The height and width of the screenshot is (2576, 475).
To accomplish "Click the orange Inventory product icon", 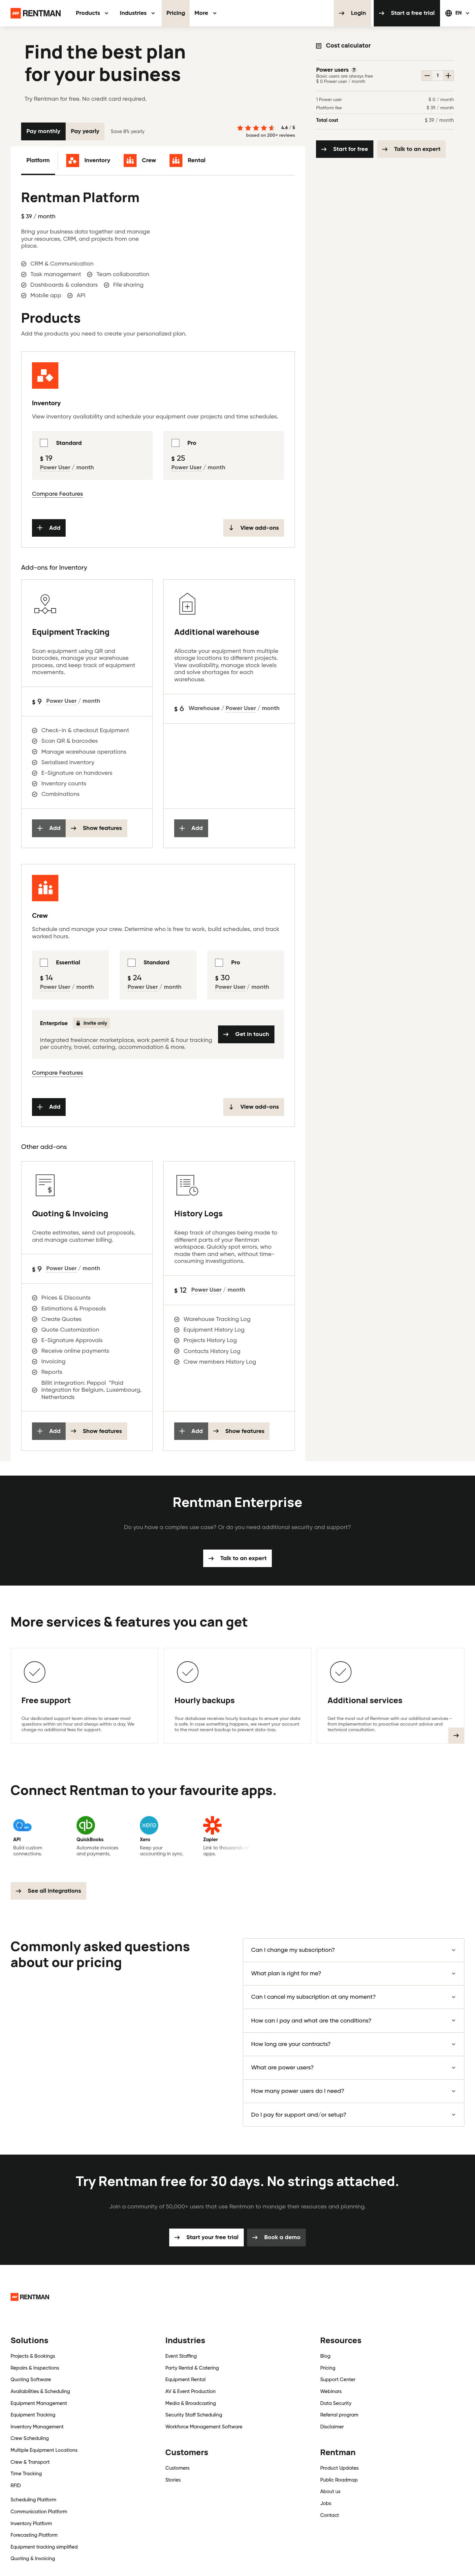I will tap(45, 375).
